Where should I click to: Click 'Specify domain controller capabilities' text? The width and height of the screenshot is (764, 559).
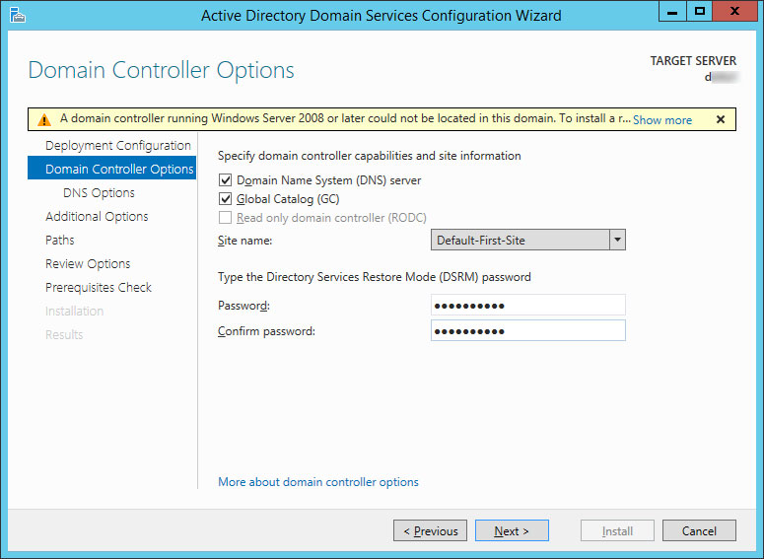(370, 156)
